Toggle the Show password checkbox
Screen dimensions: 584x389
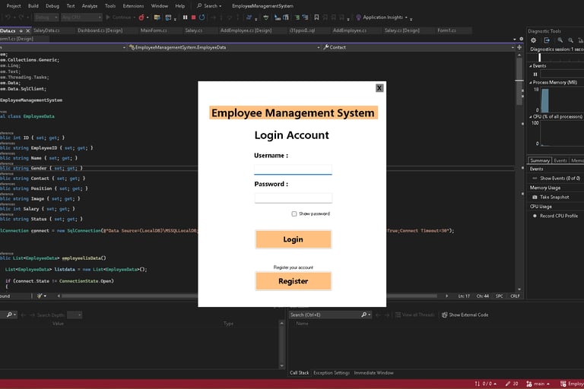pos(294,214)
